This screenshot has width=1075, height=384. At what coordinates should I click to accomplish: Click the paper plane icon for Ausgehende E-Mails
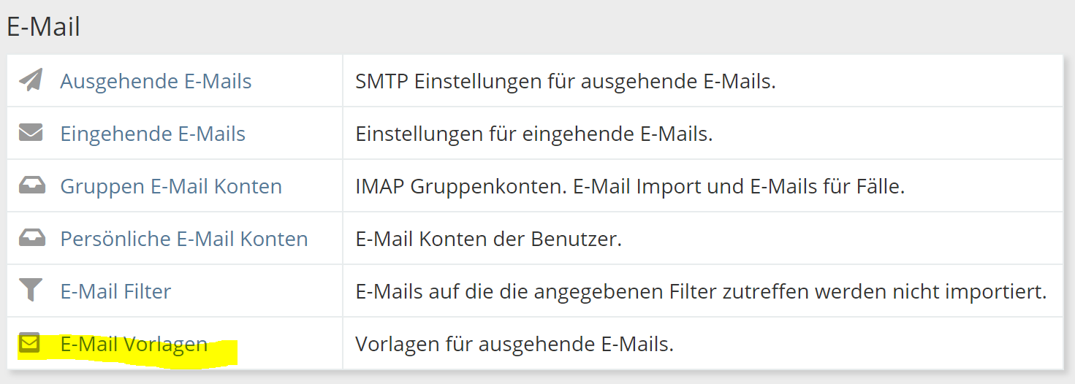point(31,80)
